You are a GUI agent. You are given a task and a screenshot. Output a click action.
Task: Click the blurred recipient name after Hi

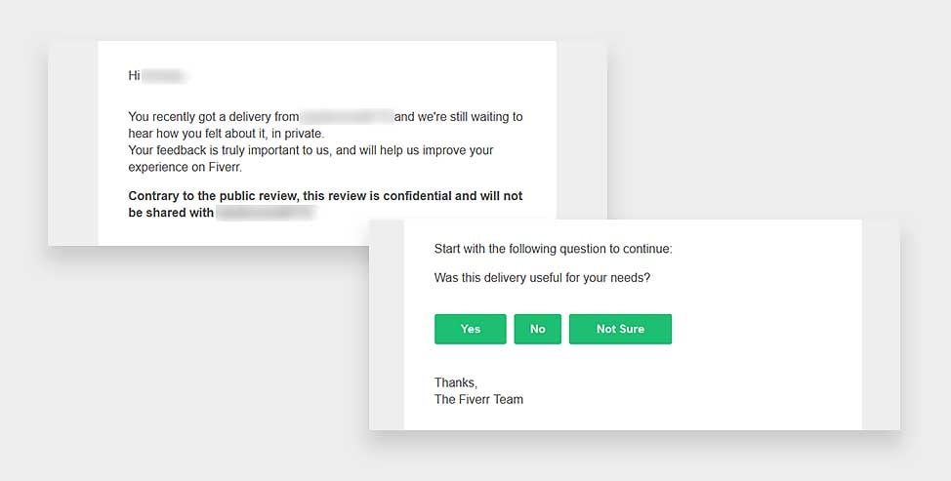[164, 76]
